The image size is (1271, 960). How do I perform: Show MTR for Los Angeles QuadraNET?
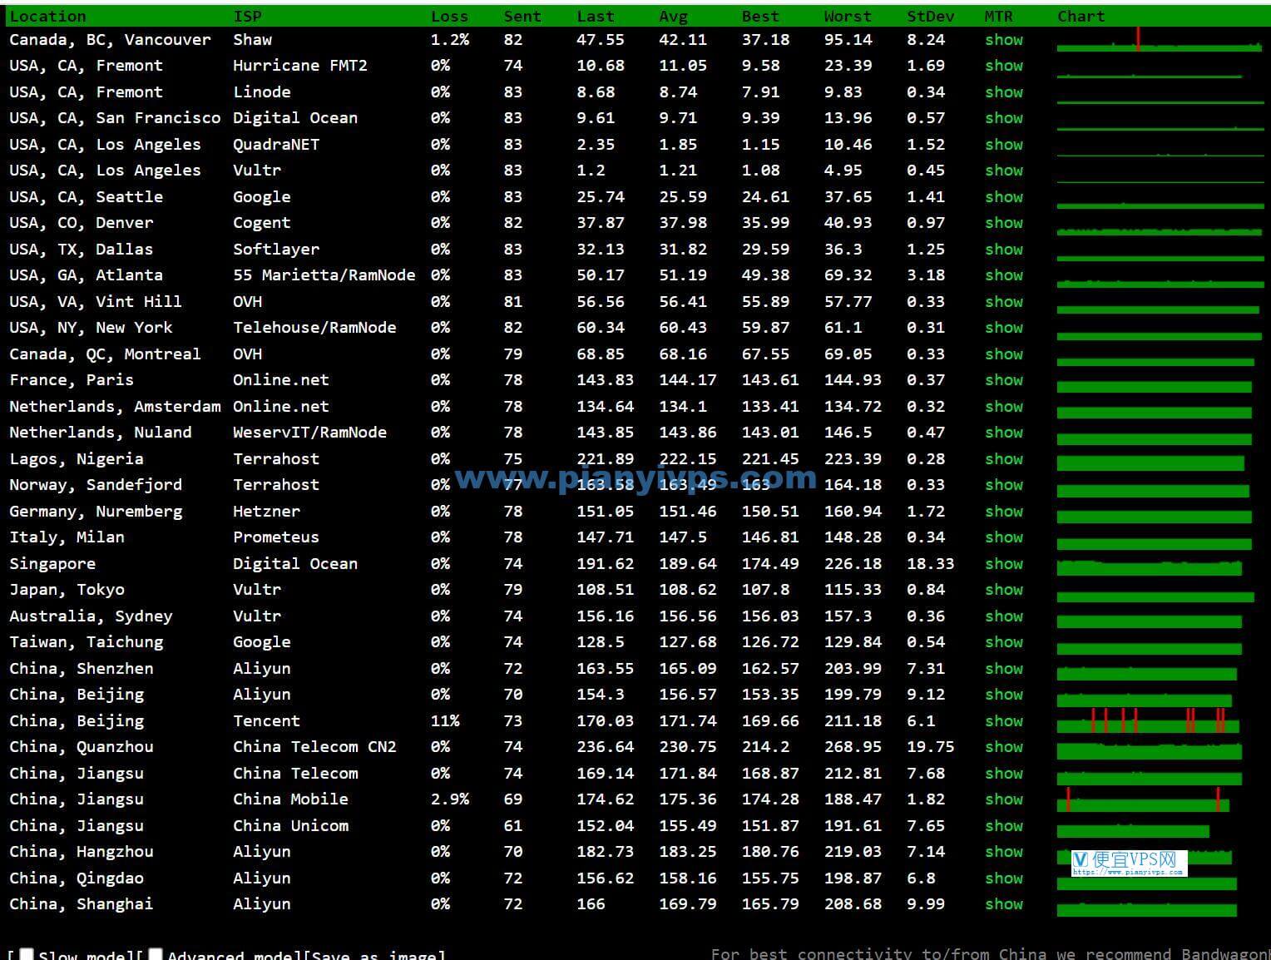1004,145
